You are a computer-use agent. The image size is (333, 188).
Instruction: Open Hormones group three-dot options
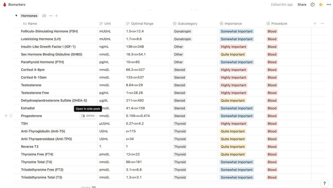[51, 16]
